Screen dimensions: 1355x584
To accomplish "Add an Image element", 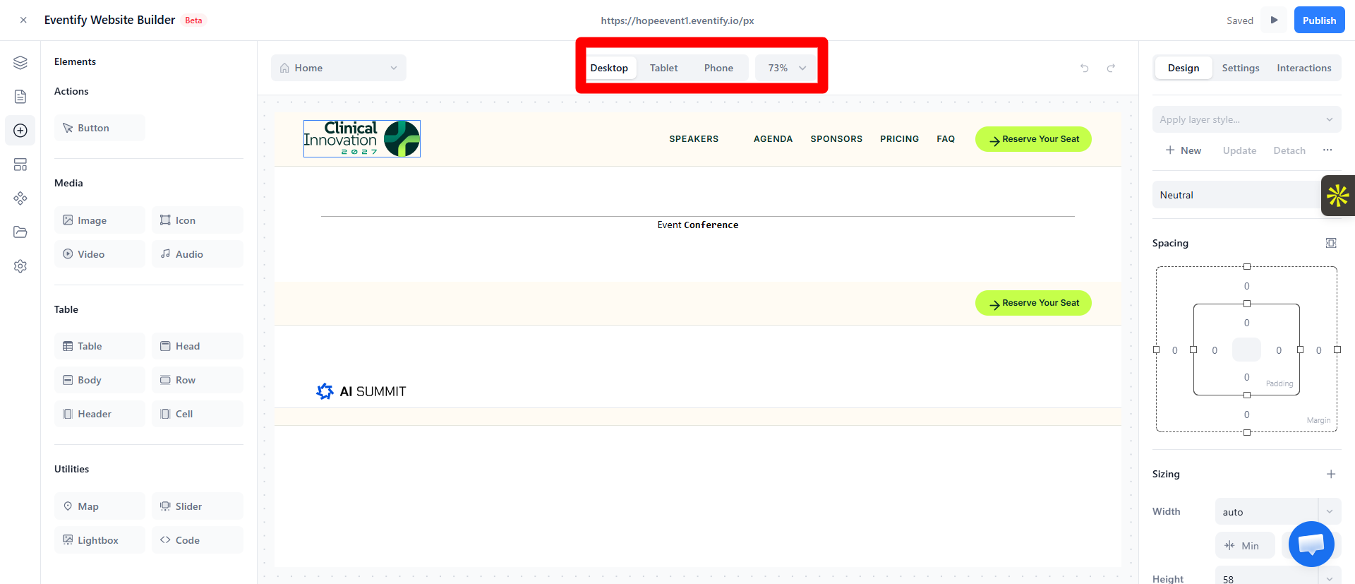I will [100, 220].
